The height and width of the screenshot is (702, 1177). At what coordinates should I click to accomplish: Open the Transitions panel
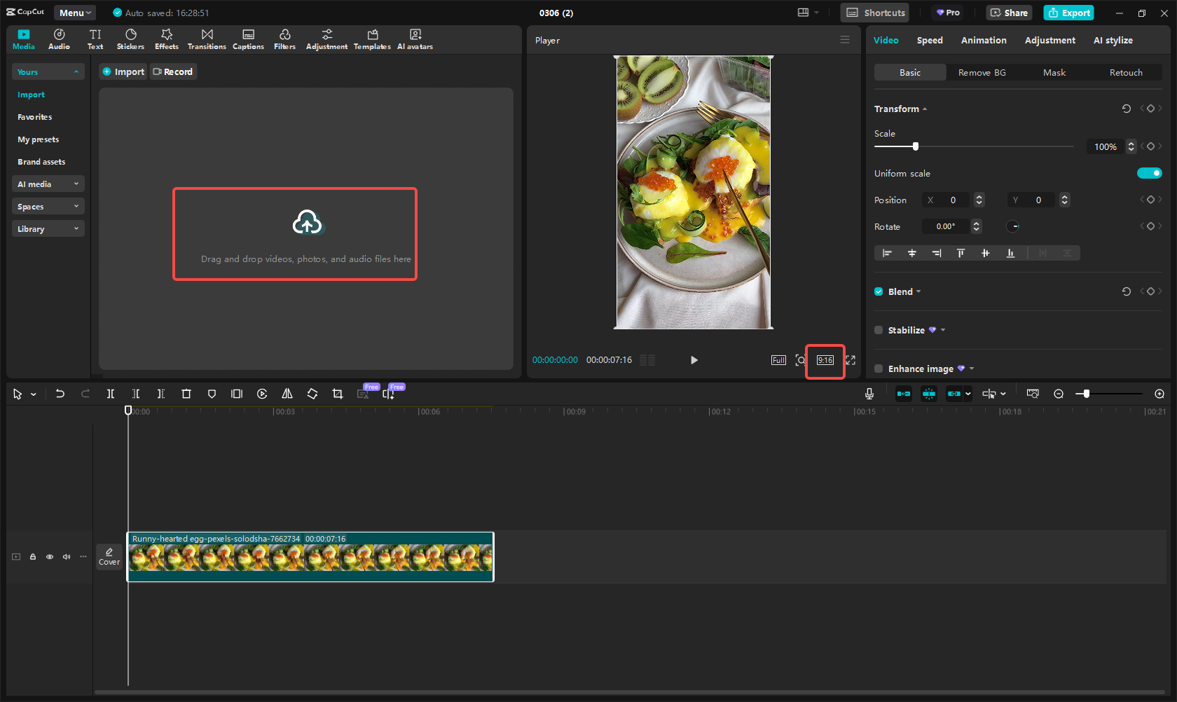pos(207,39)
